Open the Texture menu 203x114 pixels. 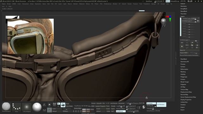tap(135, 4)
